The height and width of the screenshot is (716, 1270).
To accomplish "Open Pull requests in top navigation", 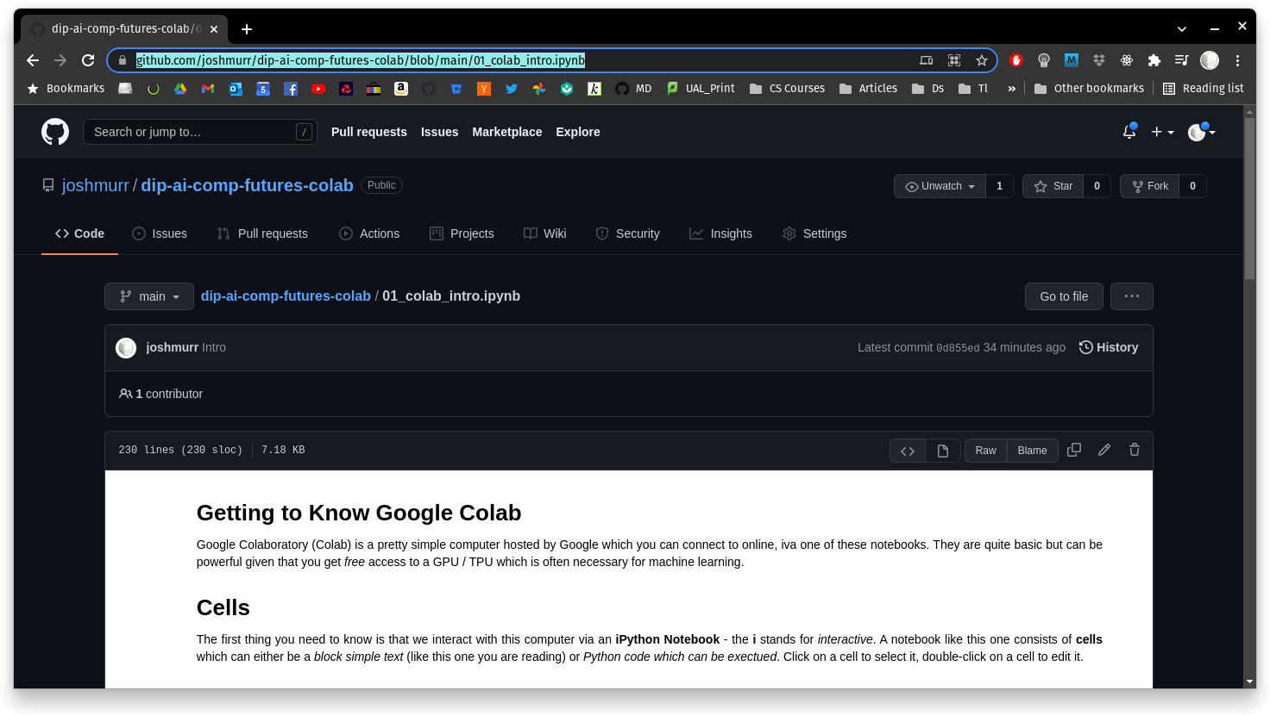I will click(369, 132).
